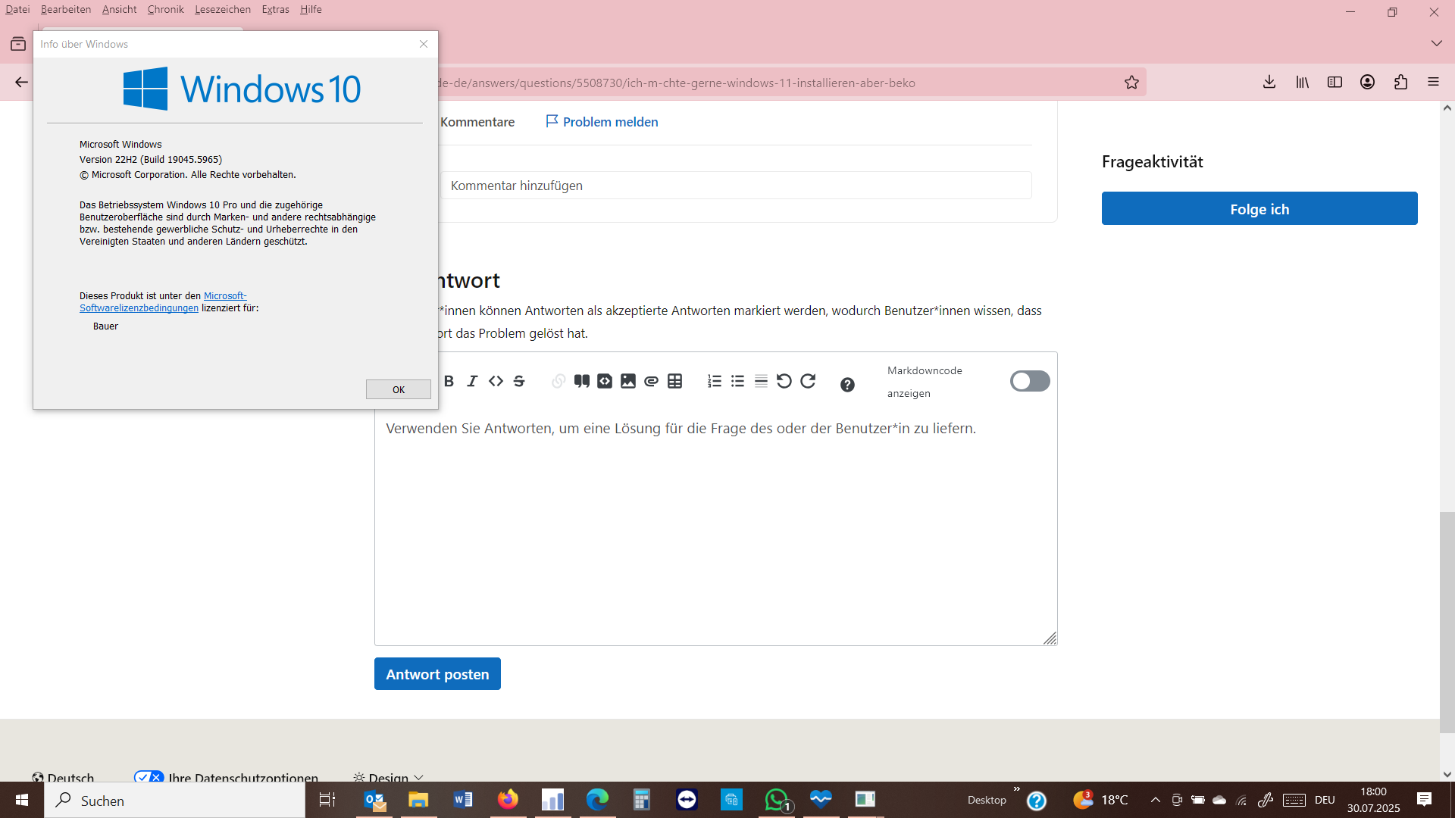Apply italic formatting in the answer editor

coord(472,381)
